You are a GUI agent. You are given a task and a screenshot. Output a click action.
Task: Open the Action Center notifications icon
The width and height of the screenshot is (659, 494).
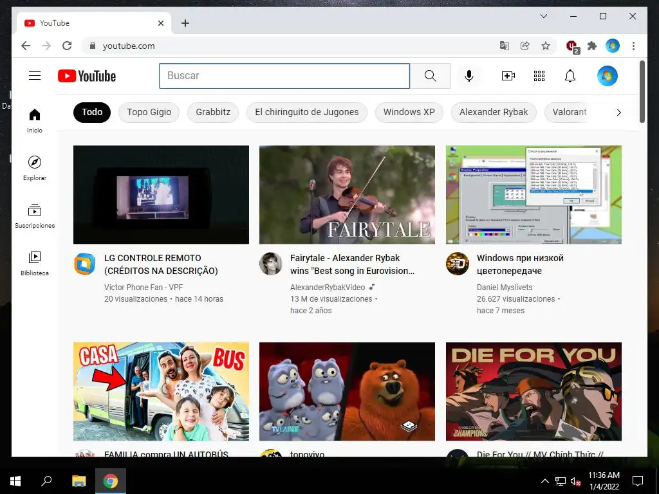point(638,481)
